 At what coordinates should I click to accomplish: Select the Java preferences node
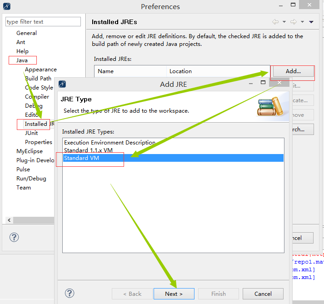[x=22, y=60]
